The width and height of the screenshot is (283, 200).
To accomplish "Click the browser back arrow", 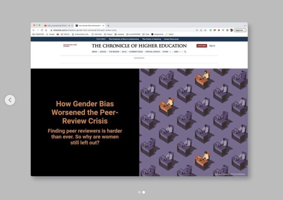I will (33, 30).
